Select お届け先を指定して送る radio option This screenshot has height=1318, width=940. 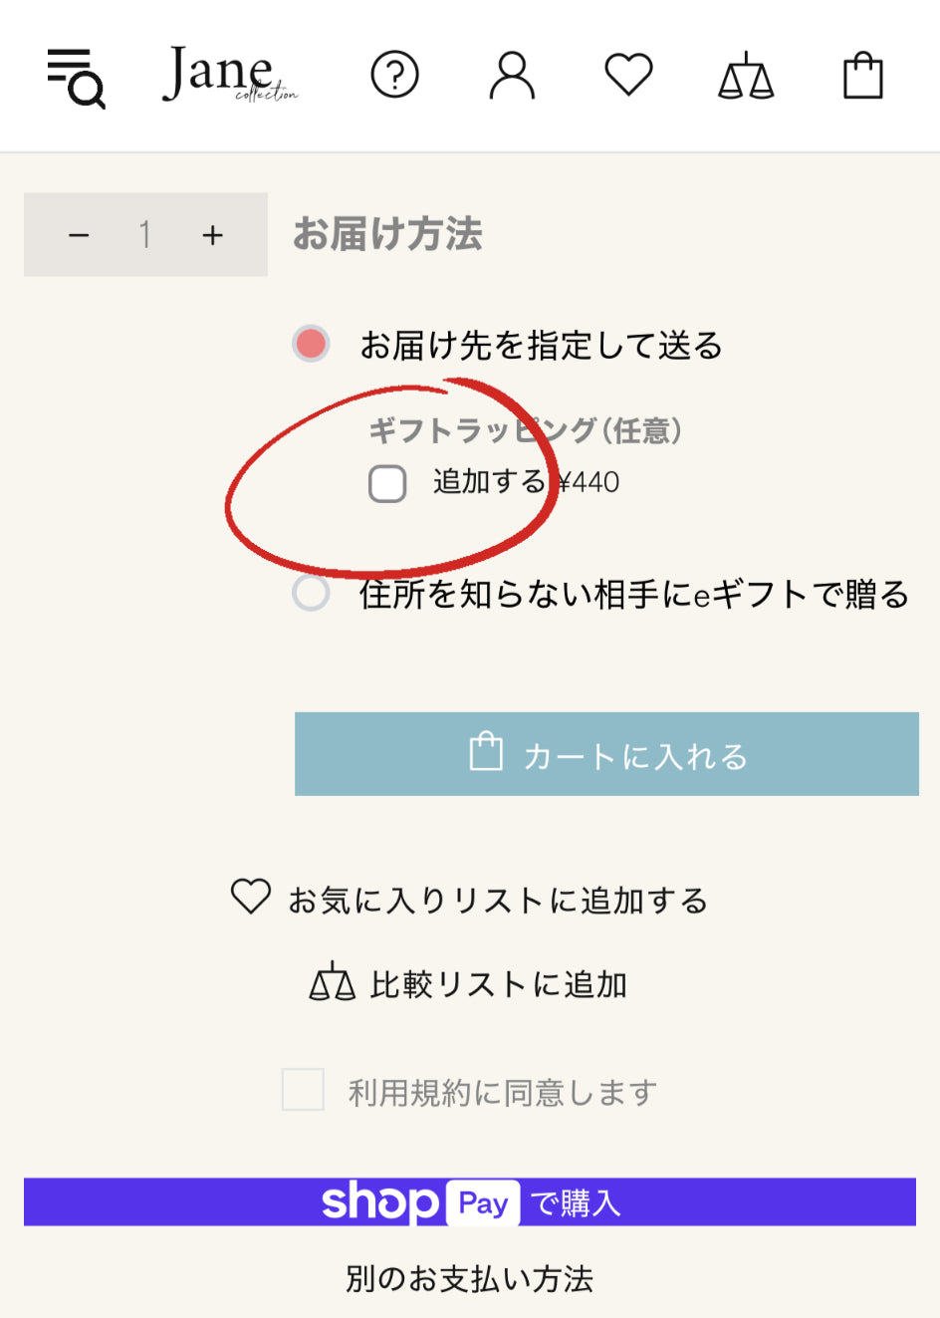(x=311, y=344)
